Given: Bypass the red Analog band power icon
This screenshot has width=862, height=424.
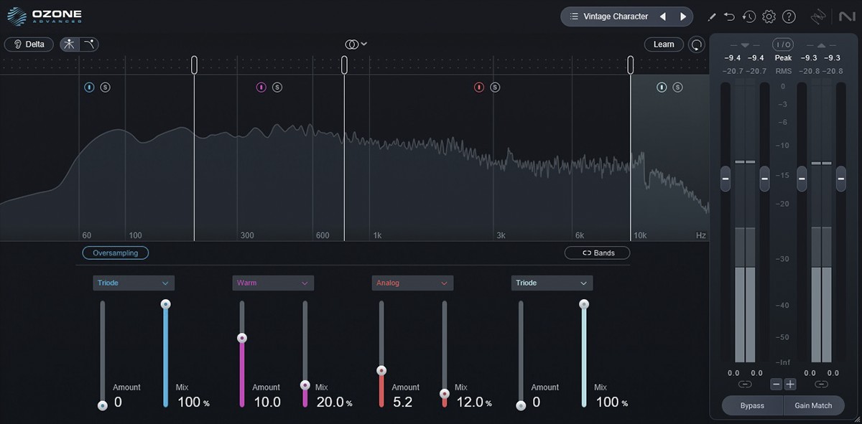Looking at the screenshot, I should [479, 88].
